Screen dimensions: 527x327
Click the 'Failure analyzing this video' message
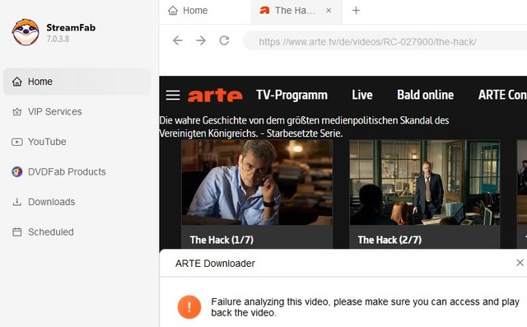point(365,307)
